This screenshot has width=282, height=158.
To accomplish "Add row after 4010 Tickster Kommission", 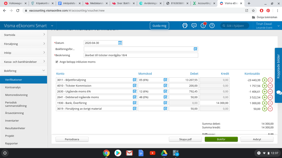I will click(x=264, y=86).
